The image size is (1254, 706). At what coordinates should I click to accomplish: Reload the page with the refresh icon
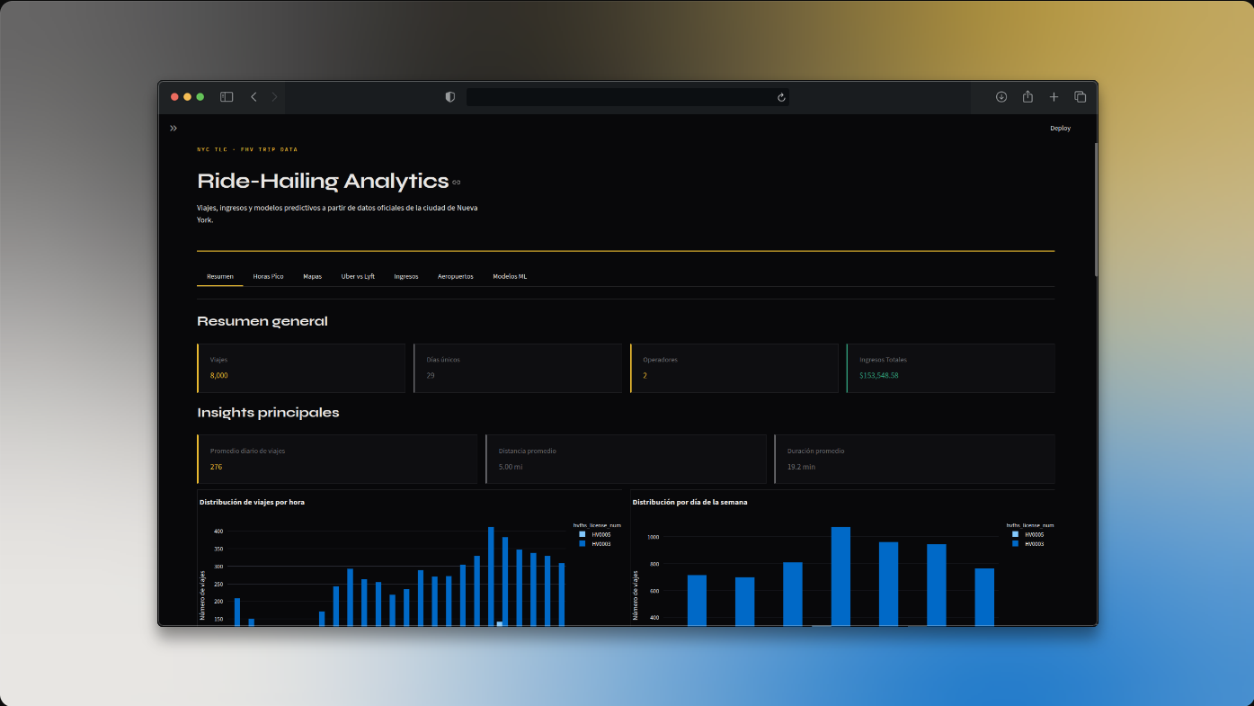(x=779, y=96)
